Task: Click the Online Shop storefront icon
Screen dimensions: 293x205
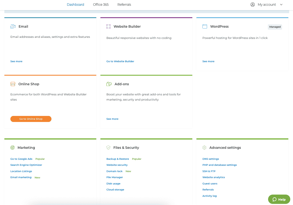Action: 13,84
